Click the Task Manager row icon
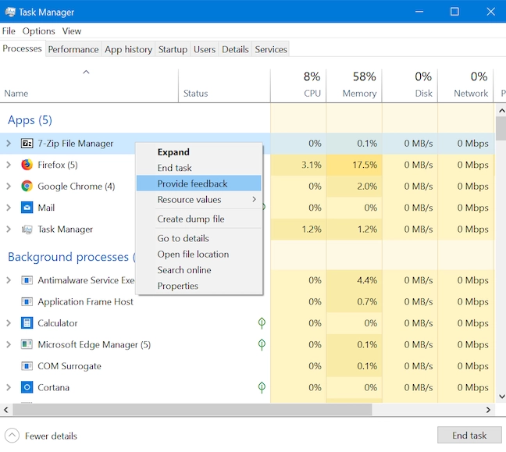 coord(27,229)
